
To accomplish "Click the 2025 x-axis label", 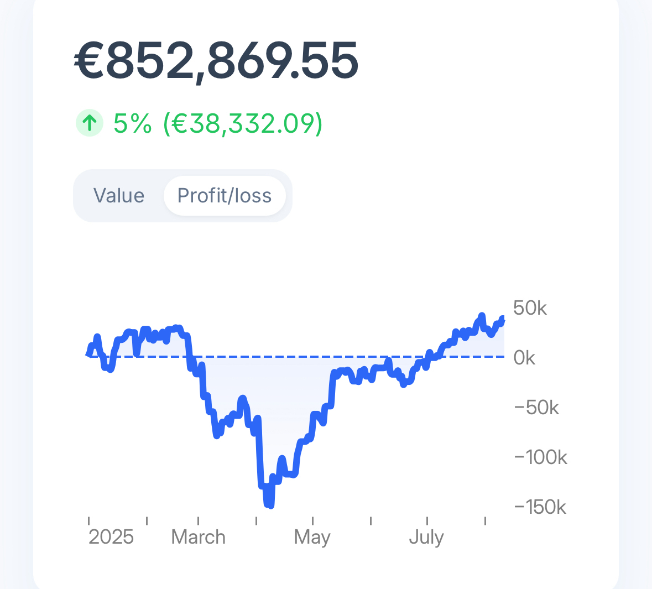I will [111, 537].
